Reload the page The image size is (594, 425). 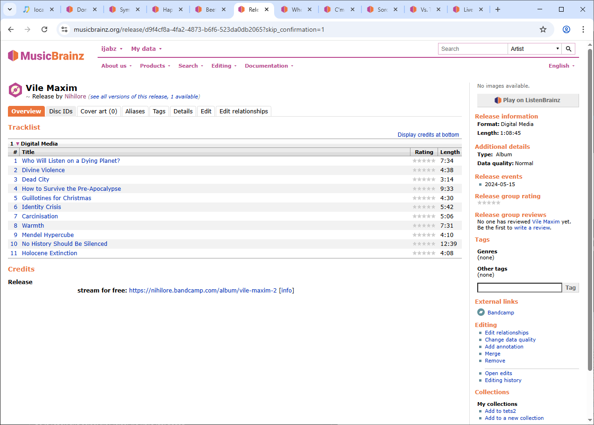coord(44,29)
